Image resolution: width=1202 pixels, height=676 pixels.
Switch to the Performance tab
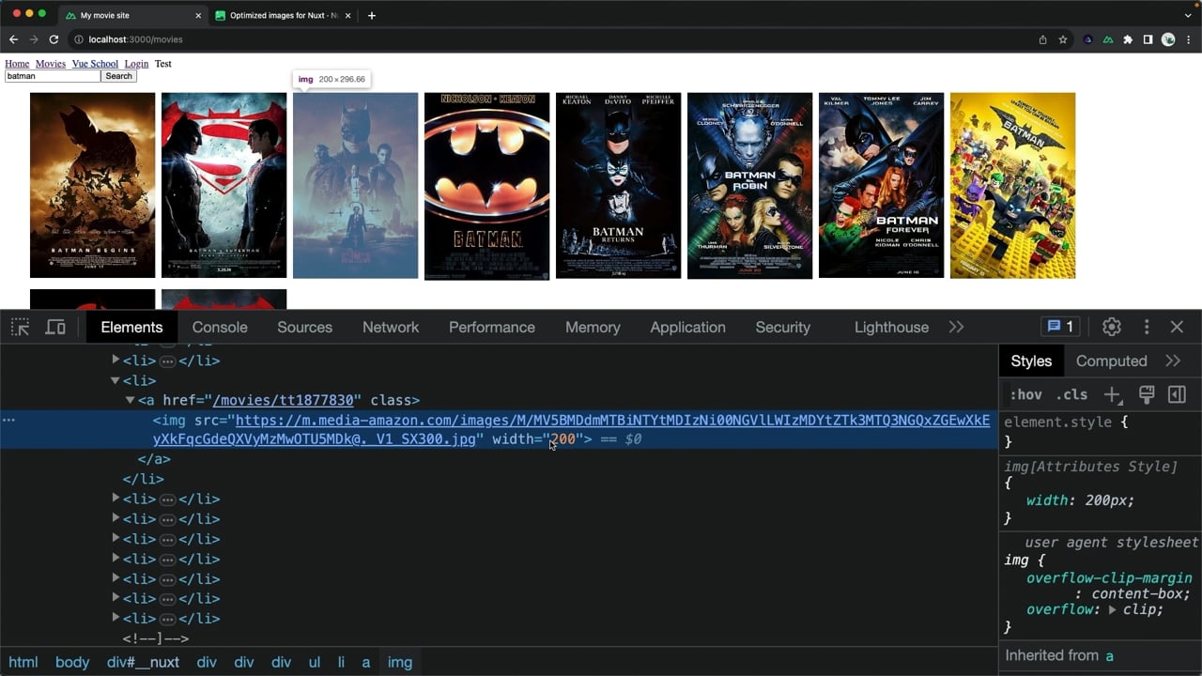pyautogui.click(x=492, y=327)
